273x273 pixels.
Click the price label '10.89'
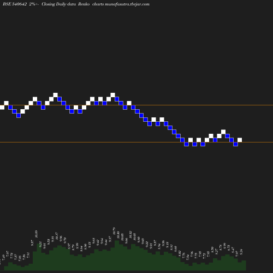click(37, 234)
